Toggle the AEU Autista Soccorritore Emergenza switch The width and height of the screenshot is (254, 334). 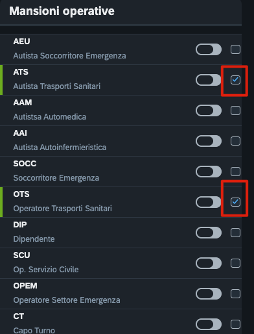coord(209,49)
